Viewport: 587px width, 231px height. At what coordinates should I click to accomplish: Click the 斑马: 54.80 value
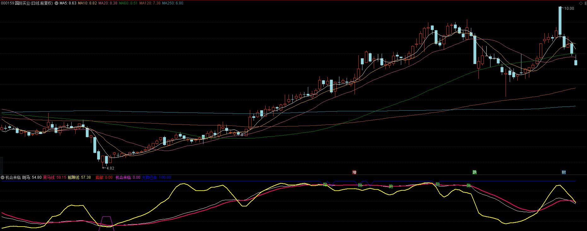32,177
